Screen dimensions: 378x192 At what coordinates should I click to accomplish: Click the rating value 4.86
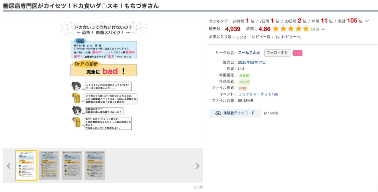pyautogui.click(x=265, y=29)
